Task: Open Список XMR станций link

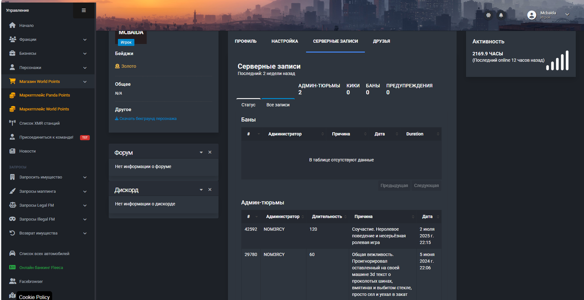Action: tap(39, 123)
